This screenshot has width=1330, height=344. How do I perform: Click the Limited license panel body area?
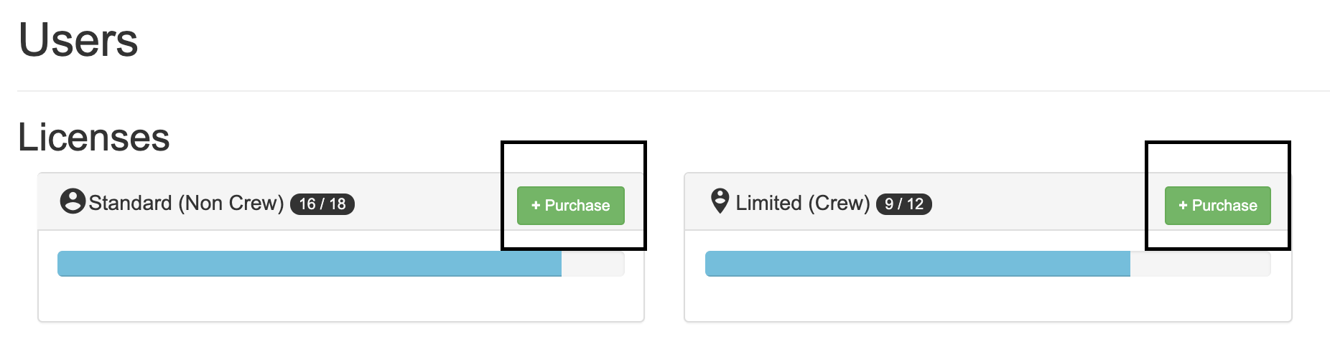pyautogui.click(x=988, y=276)
